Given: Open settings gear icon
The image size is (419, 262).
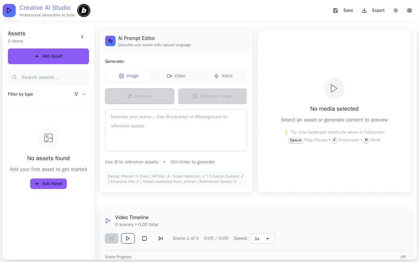Looking at the screenshot, I should (410, 10).
